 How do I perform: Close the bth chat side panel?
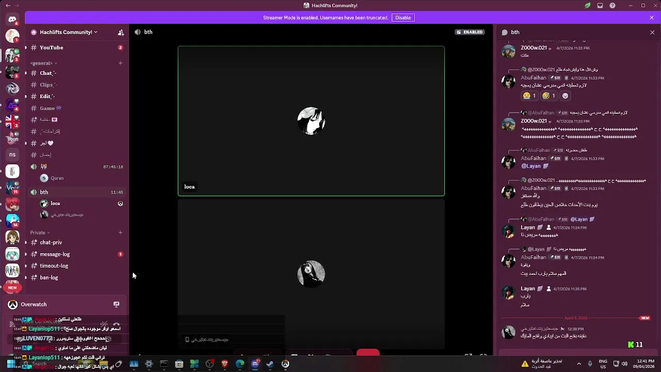[x=652, y=32]
